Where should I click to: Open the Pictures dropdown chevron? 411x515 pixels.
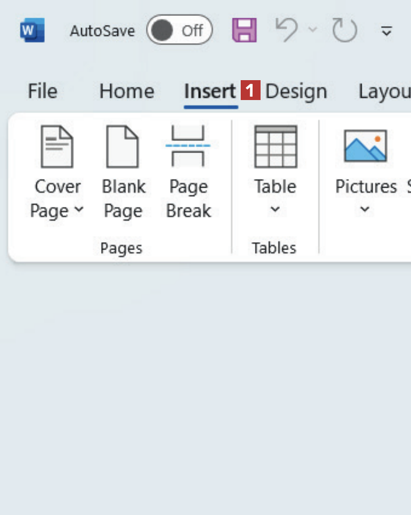point(365,210)
